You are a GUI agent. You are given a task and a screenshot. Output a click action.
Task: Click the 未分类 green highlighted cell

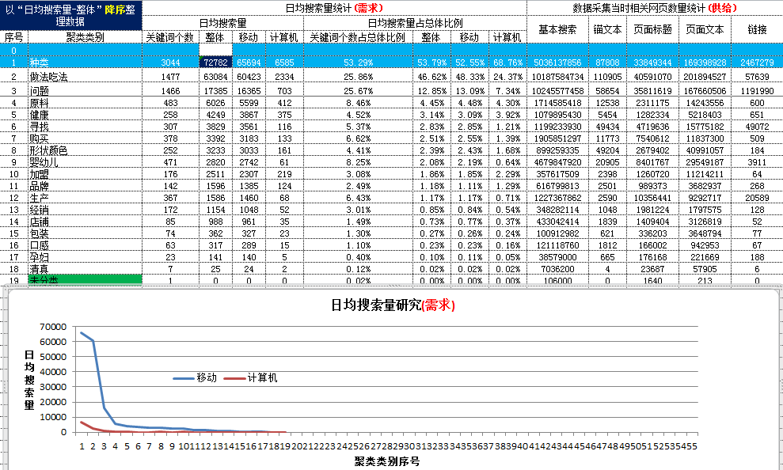click(x=84, y=280)
